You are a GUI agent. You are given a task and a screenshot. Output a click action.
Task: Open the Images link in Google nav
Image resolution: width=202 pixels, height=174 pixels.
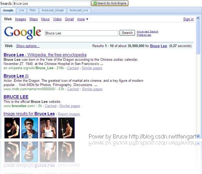21,19
